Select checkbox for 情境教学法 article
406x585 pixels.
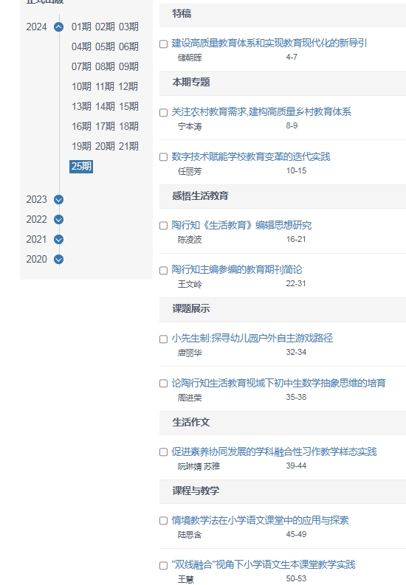[163, 521]
